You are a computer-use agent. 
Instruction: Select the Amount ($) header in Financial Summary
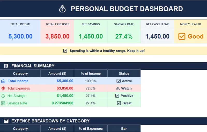57,74
